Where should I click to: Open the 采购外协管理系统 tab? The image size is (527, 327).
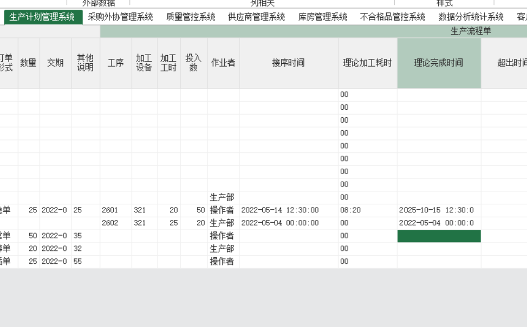[x=120, y=17]
